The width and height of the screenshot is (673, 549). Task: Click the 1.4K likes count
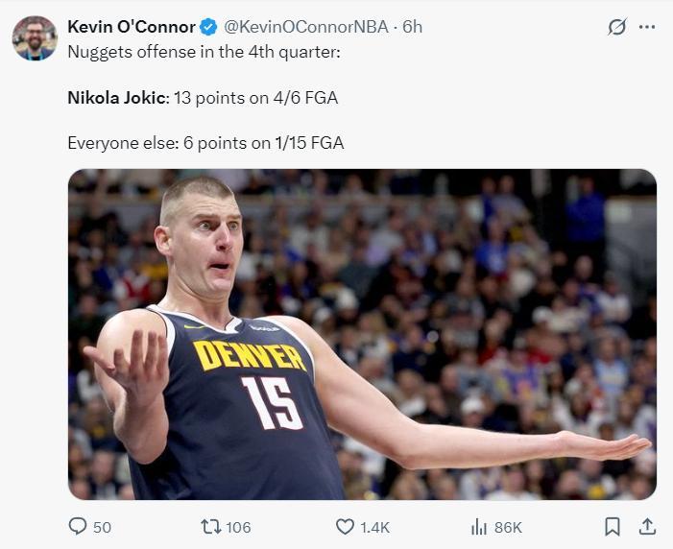click(374, 527)
